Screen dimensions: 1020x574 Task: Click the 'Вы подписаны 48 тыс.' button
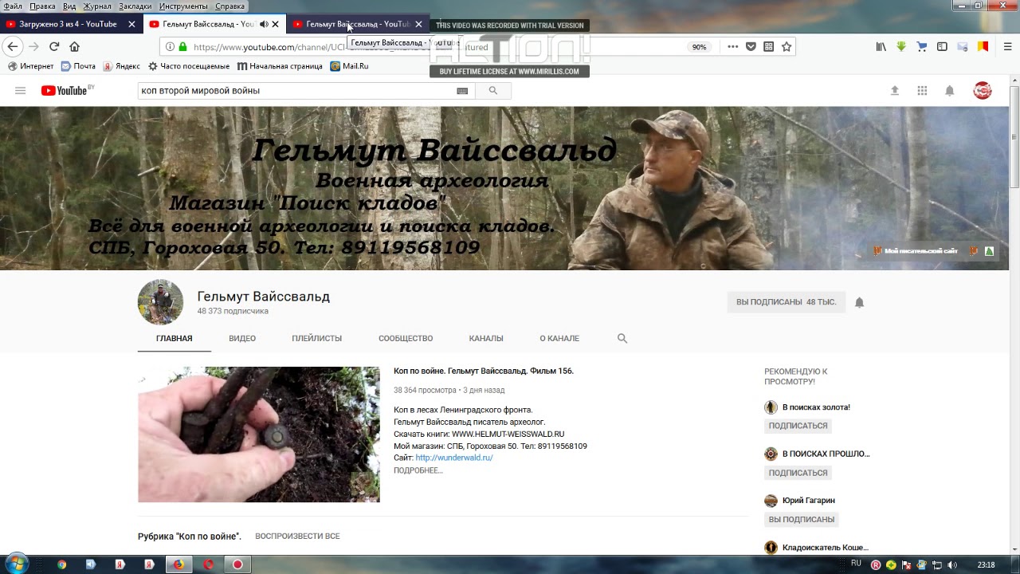(786, 302)
